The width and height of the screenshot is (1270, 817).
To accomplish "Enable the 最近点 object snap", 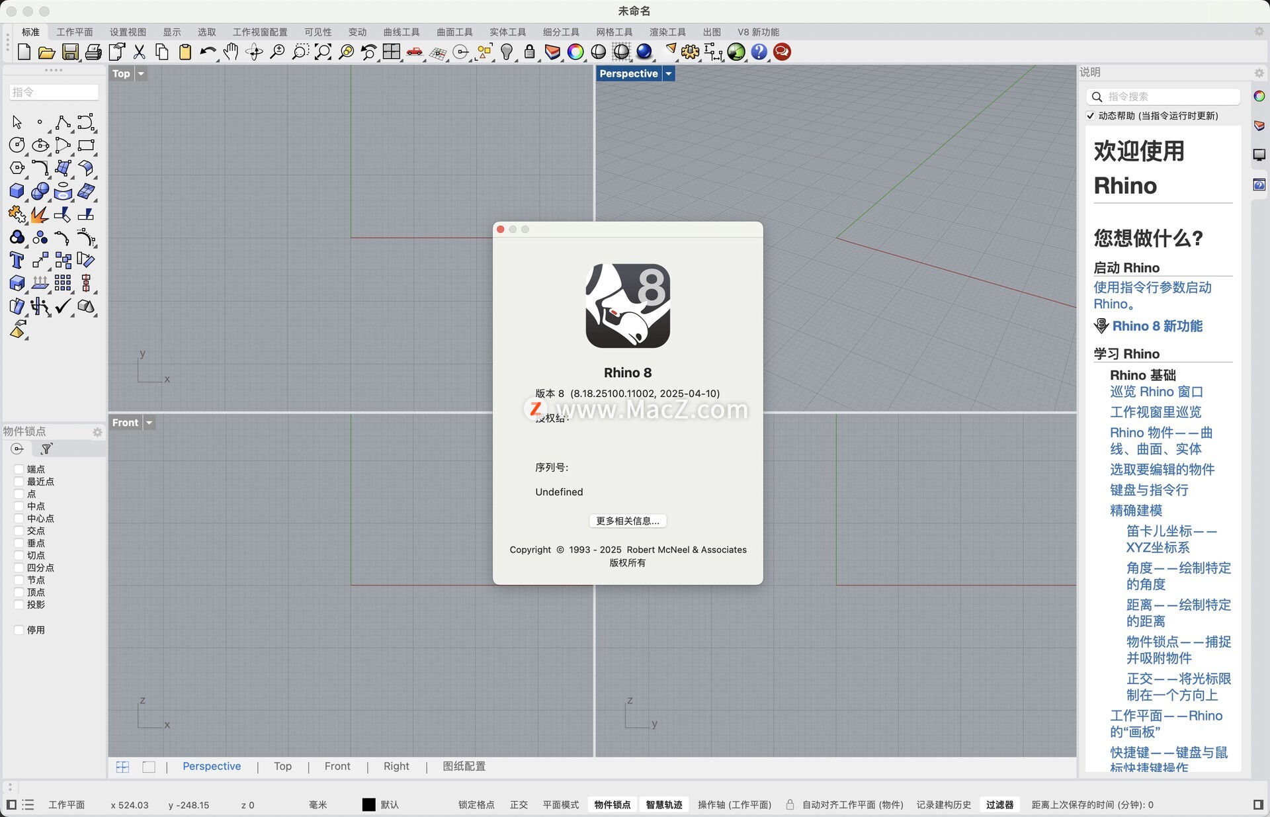I will coord(19,482).
